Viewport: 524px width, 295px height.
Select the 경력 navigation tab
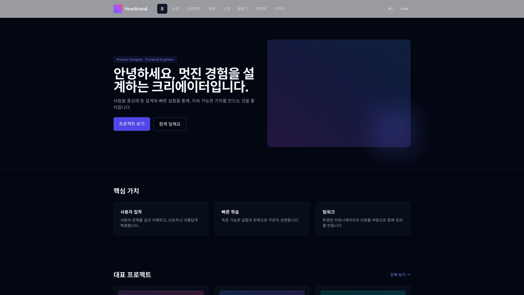click(x=212, y=8)
